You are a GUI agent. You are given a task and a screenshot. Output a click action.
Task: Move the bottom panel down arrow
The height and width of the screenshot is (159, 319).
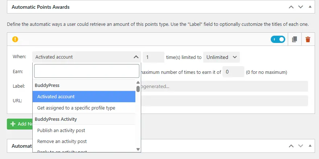coord(300,146)
